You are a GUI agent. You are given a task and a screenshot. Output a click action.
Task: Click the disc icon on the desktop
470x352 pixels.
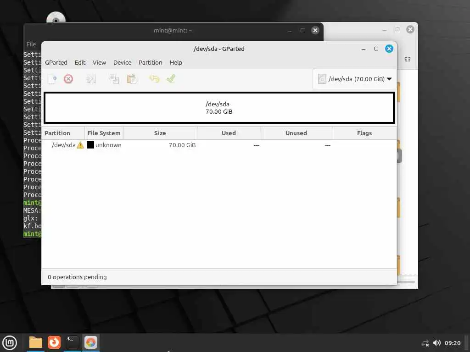pyautogui.click(x=56, y=18)
